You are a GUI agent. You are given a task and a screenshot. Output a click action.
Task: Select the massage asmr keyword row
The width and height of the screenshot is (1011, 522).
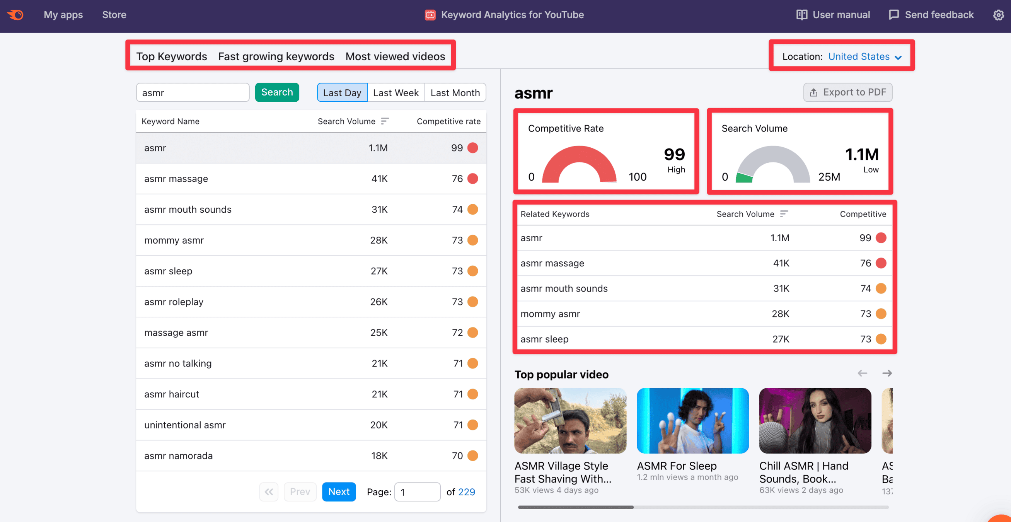click(311, 333)
